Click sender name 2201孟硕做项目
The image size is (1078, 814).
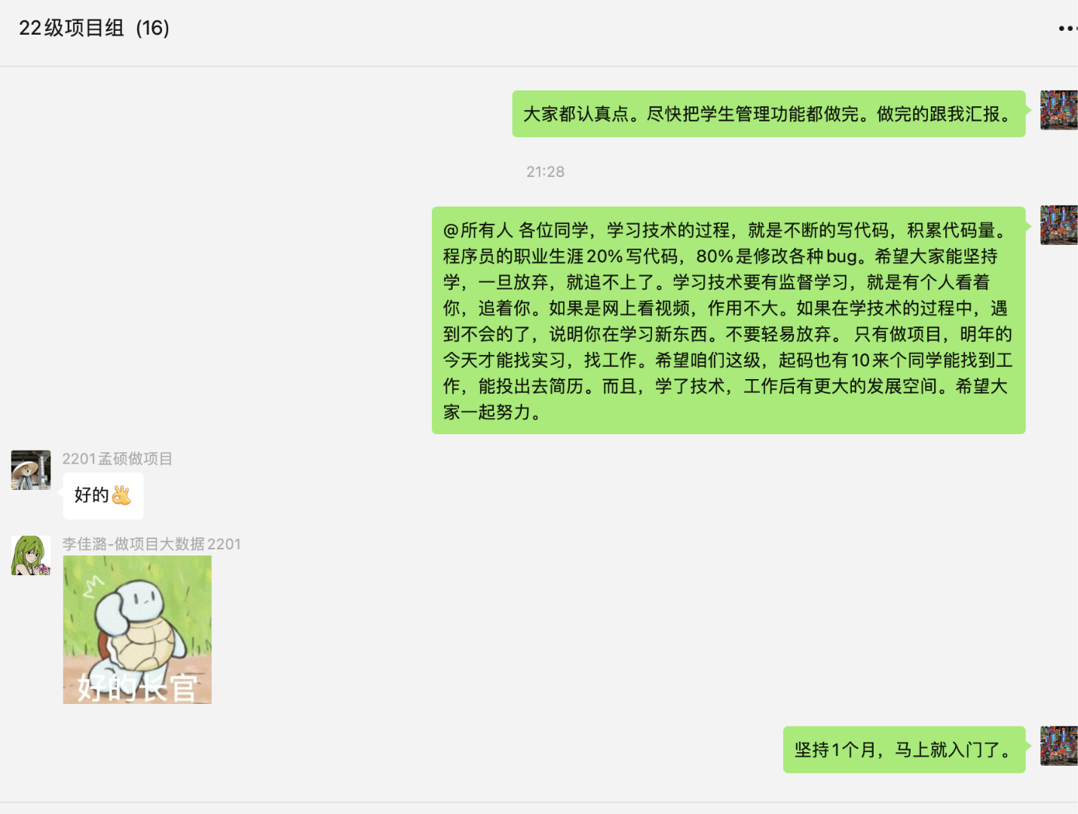click(118, 459)
